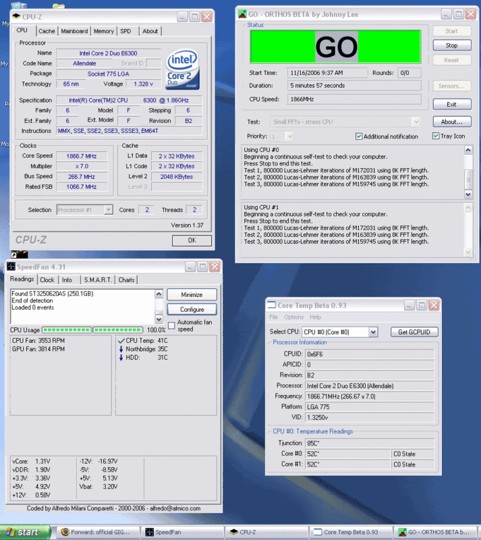
Task: Switch to the Mainboard tab in CPU-Z
Action: pos(74,31)
